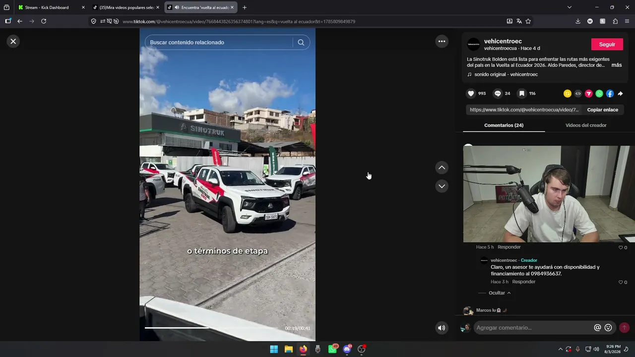Show hidden system tray icons
Screen dimensions: 635x357
pyautogui.click(x=561, y=349)
